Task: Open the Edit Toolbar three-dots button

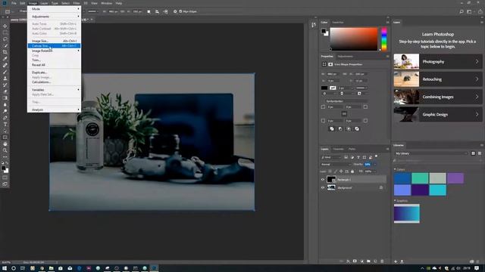Action: coord(5,157)
